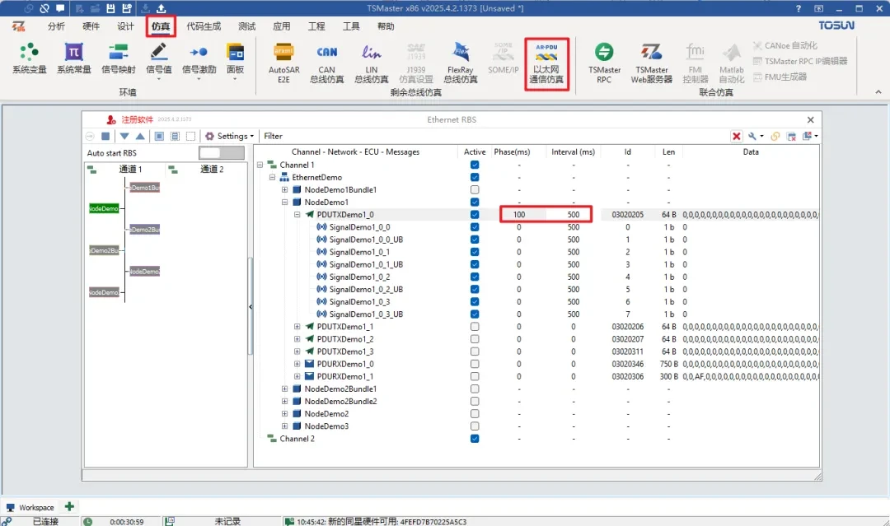Open 以太网通信仿真 Ethernet simulation

pos(547,62)
